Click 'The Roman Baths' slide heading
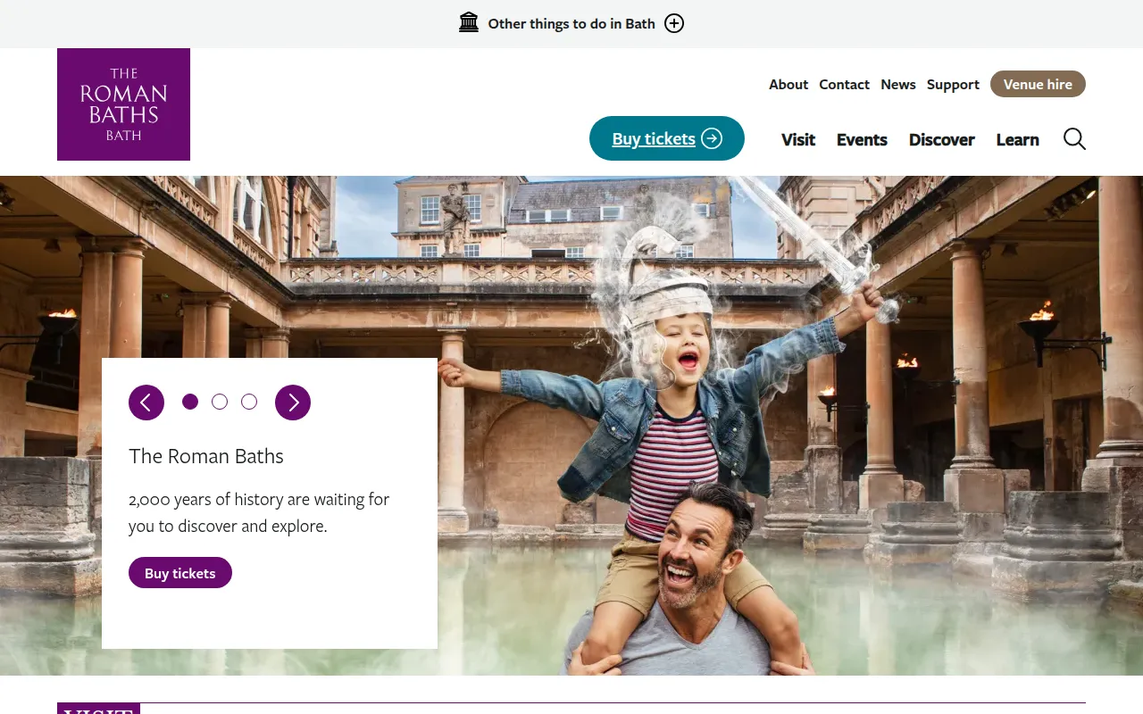The image size is (1143, 714). click(206, 456)
